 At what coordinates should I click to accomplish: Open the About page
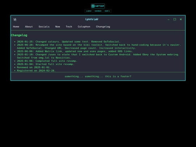pos(29,27)
